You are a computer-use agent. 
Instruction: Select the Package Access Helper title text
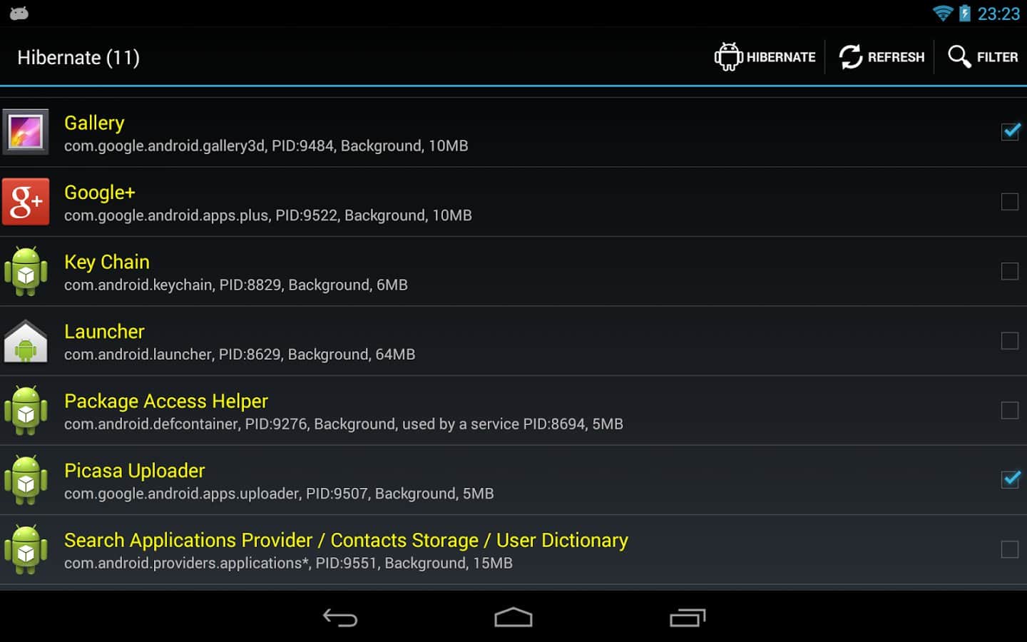[x=166, y=401]
